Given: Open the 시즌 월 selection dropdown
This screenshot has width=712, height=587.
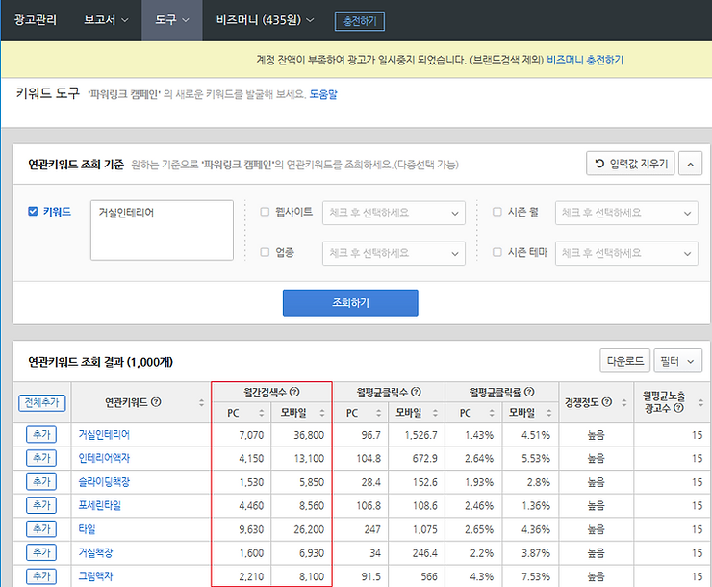Looking at the screenshot, I should [x=626, y=213].
